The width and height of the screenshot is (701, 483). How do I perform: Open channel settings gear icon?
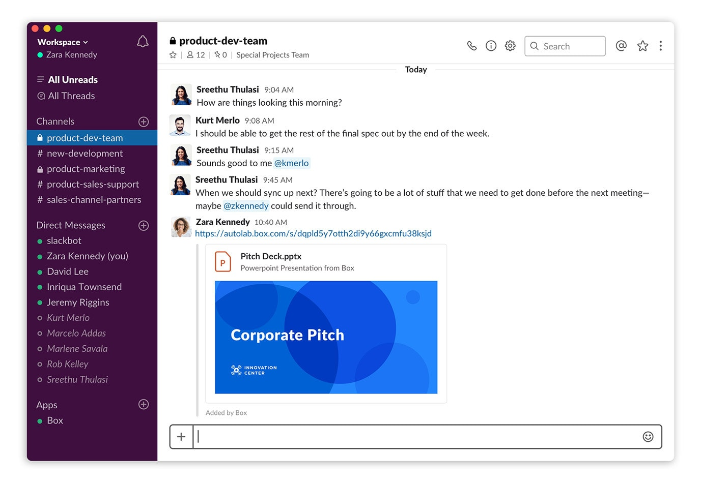click(510, 46)
